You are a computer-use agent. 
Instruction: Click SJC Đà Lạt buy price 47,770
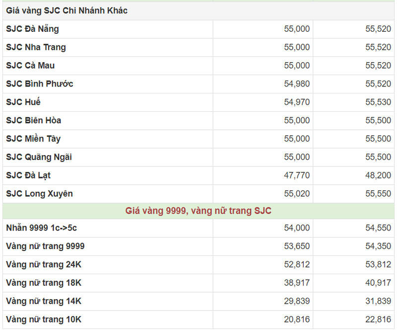(x=297, y=175)
